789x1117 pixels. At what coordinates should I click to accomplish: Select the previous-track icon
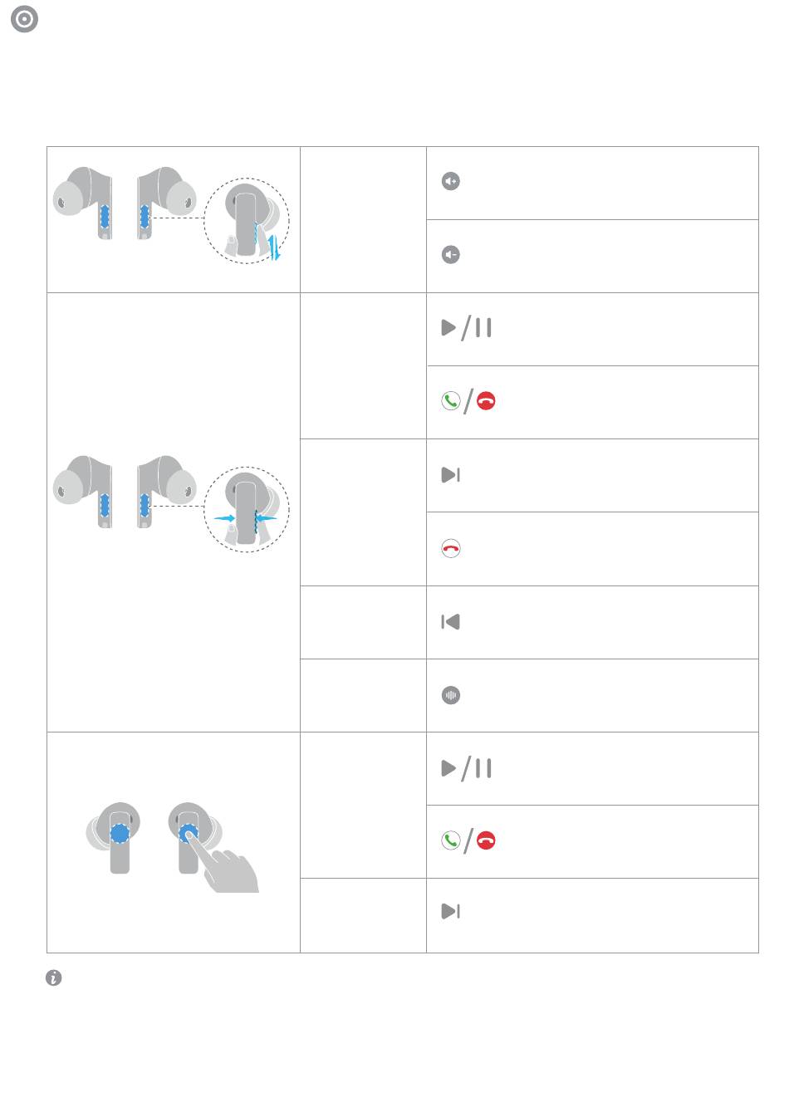pyautogui.click(x=451, y=621)
